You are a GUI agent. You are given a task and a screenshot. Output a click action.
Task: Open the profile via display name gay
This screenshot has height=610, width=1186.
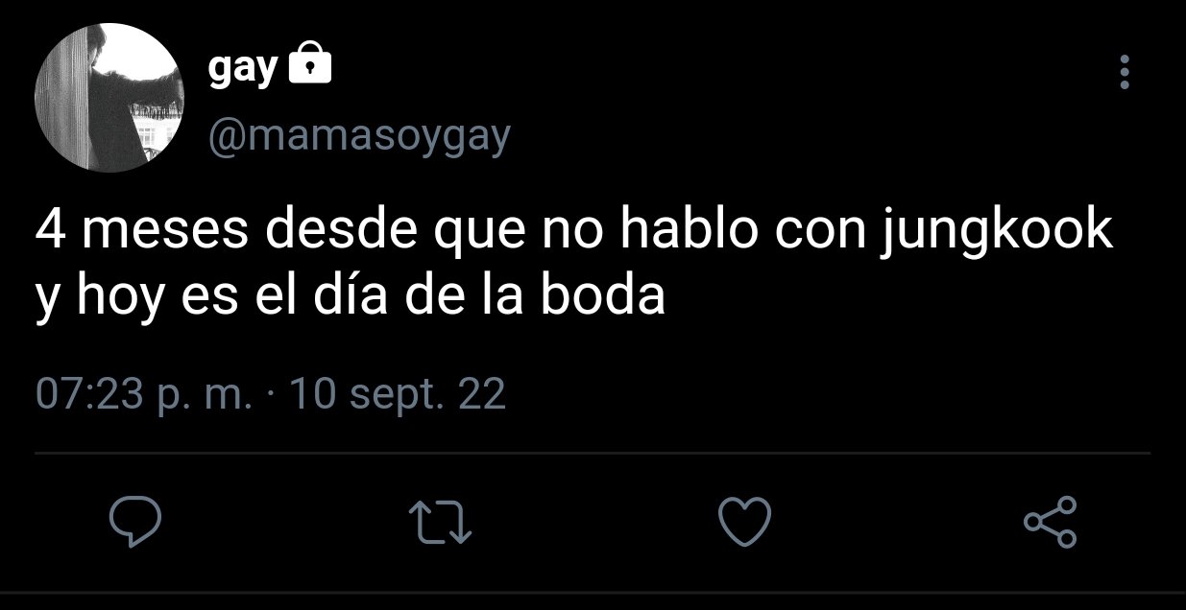coord(243,69)
